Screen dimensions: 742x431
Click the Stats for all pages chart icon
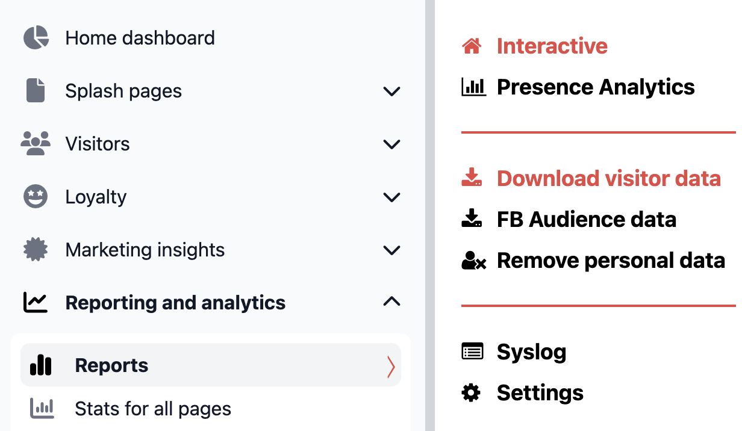(x=42, y=409)
